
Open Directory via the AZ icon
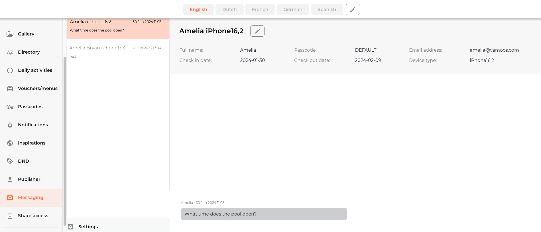[x=10, y=52]
